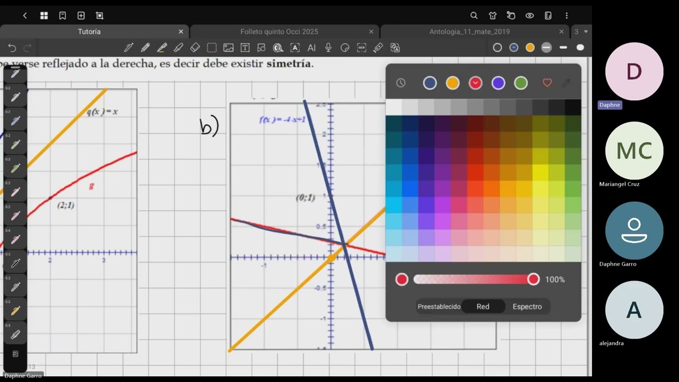
Task: Select the dashed lasso selection tool
Action: tap(212, 48)
